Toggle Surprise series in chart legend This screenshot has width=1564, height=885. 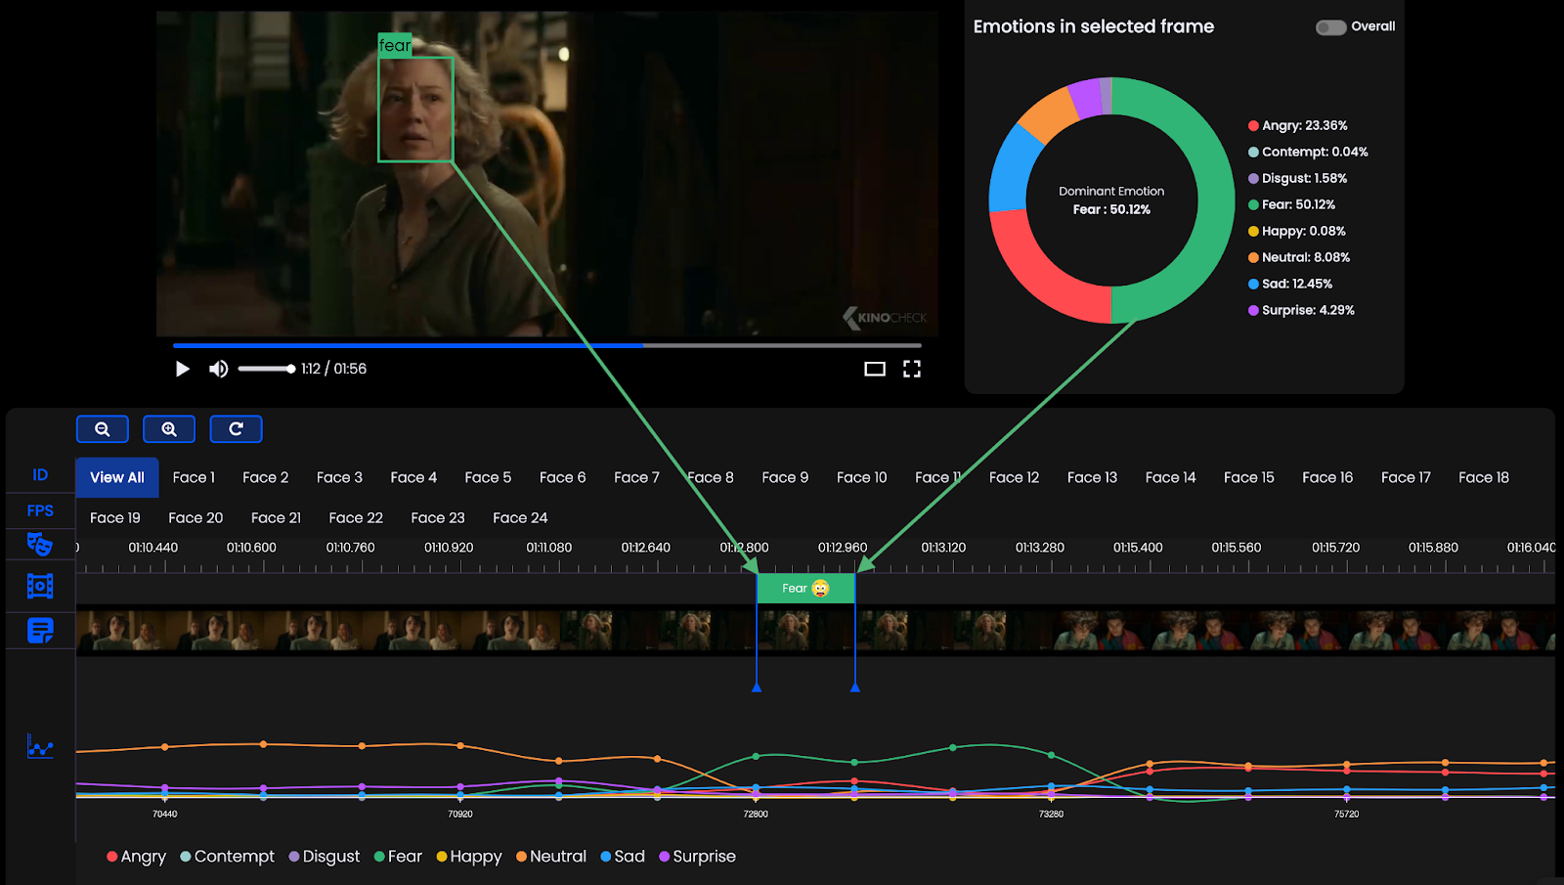click(x=697, y=856)
